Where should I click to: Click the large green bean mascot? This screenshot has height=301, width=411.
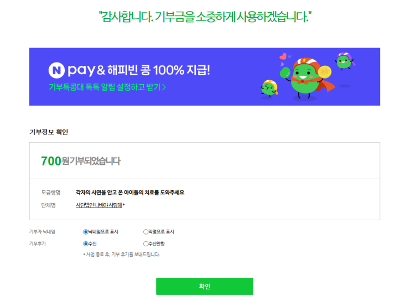[304, 78]
